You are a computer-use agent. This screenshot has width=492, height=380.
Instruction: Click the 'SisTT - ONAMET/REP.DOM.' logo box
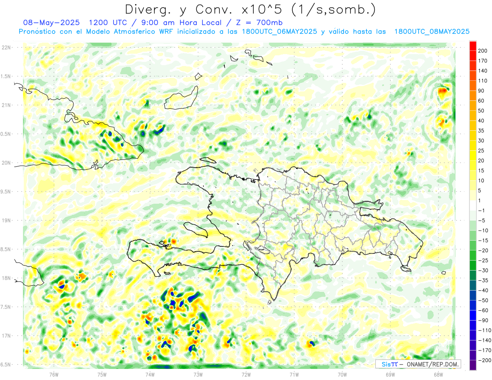[x=418, y=364]
